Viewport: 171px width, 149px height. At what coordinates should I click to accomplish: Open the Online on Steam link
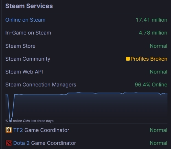pyautogui.click(x=25, y=20)
